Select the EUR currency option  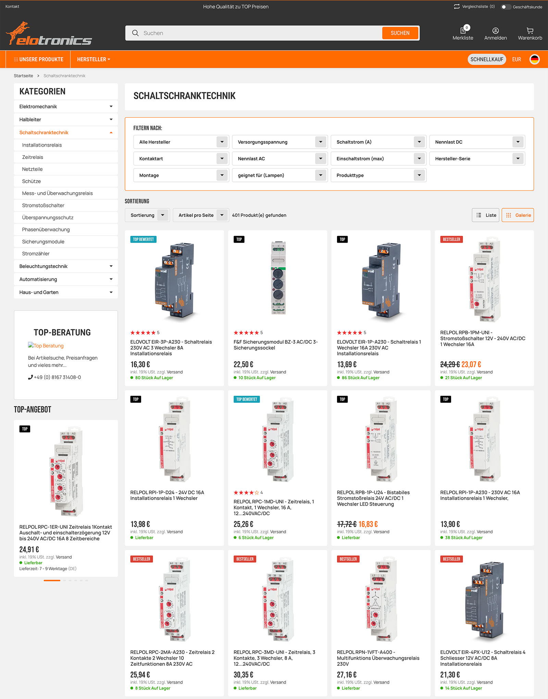pyautogui.click(x=516, y=59)
